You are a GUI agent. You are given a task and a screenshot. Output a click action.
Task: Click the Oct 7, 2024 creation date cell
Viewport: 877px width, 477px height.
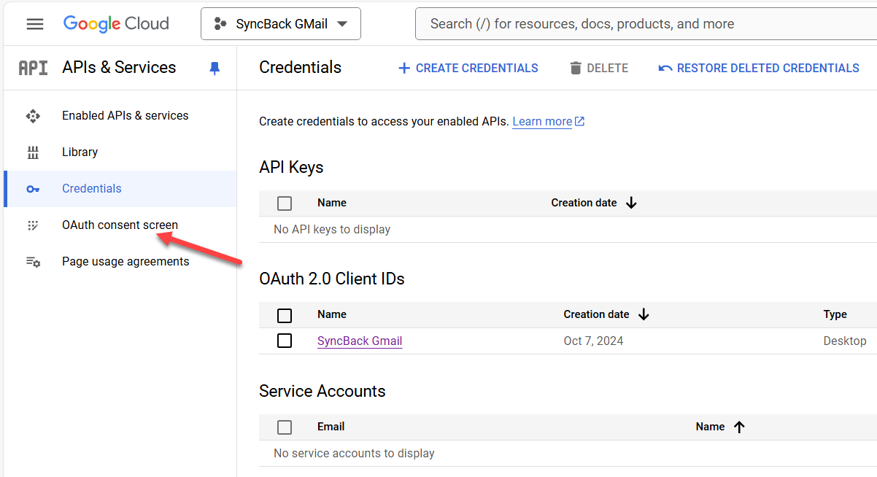594,341
